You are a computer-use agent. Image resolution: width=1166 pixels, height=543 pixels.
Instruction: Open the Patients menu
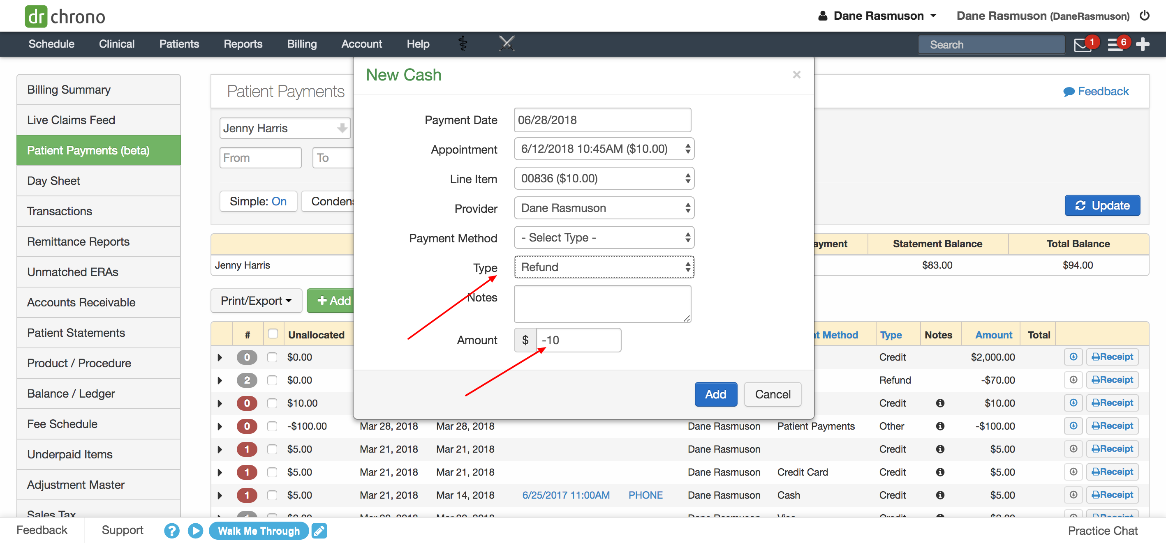(179, 44)
